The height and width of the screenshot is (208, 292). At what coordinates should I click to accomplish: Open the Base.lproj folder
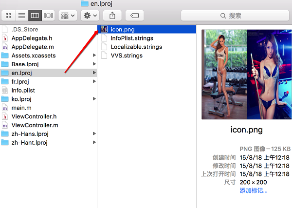point(26,64)
